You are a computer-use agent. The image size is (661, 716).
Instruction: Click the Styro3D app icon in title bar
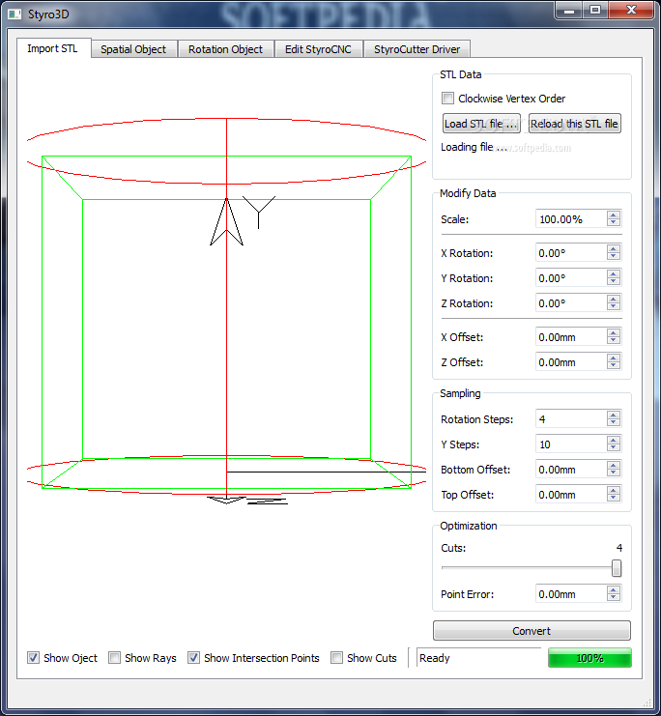point(14,14)
